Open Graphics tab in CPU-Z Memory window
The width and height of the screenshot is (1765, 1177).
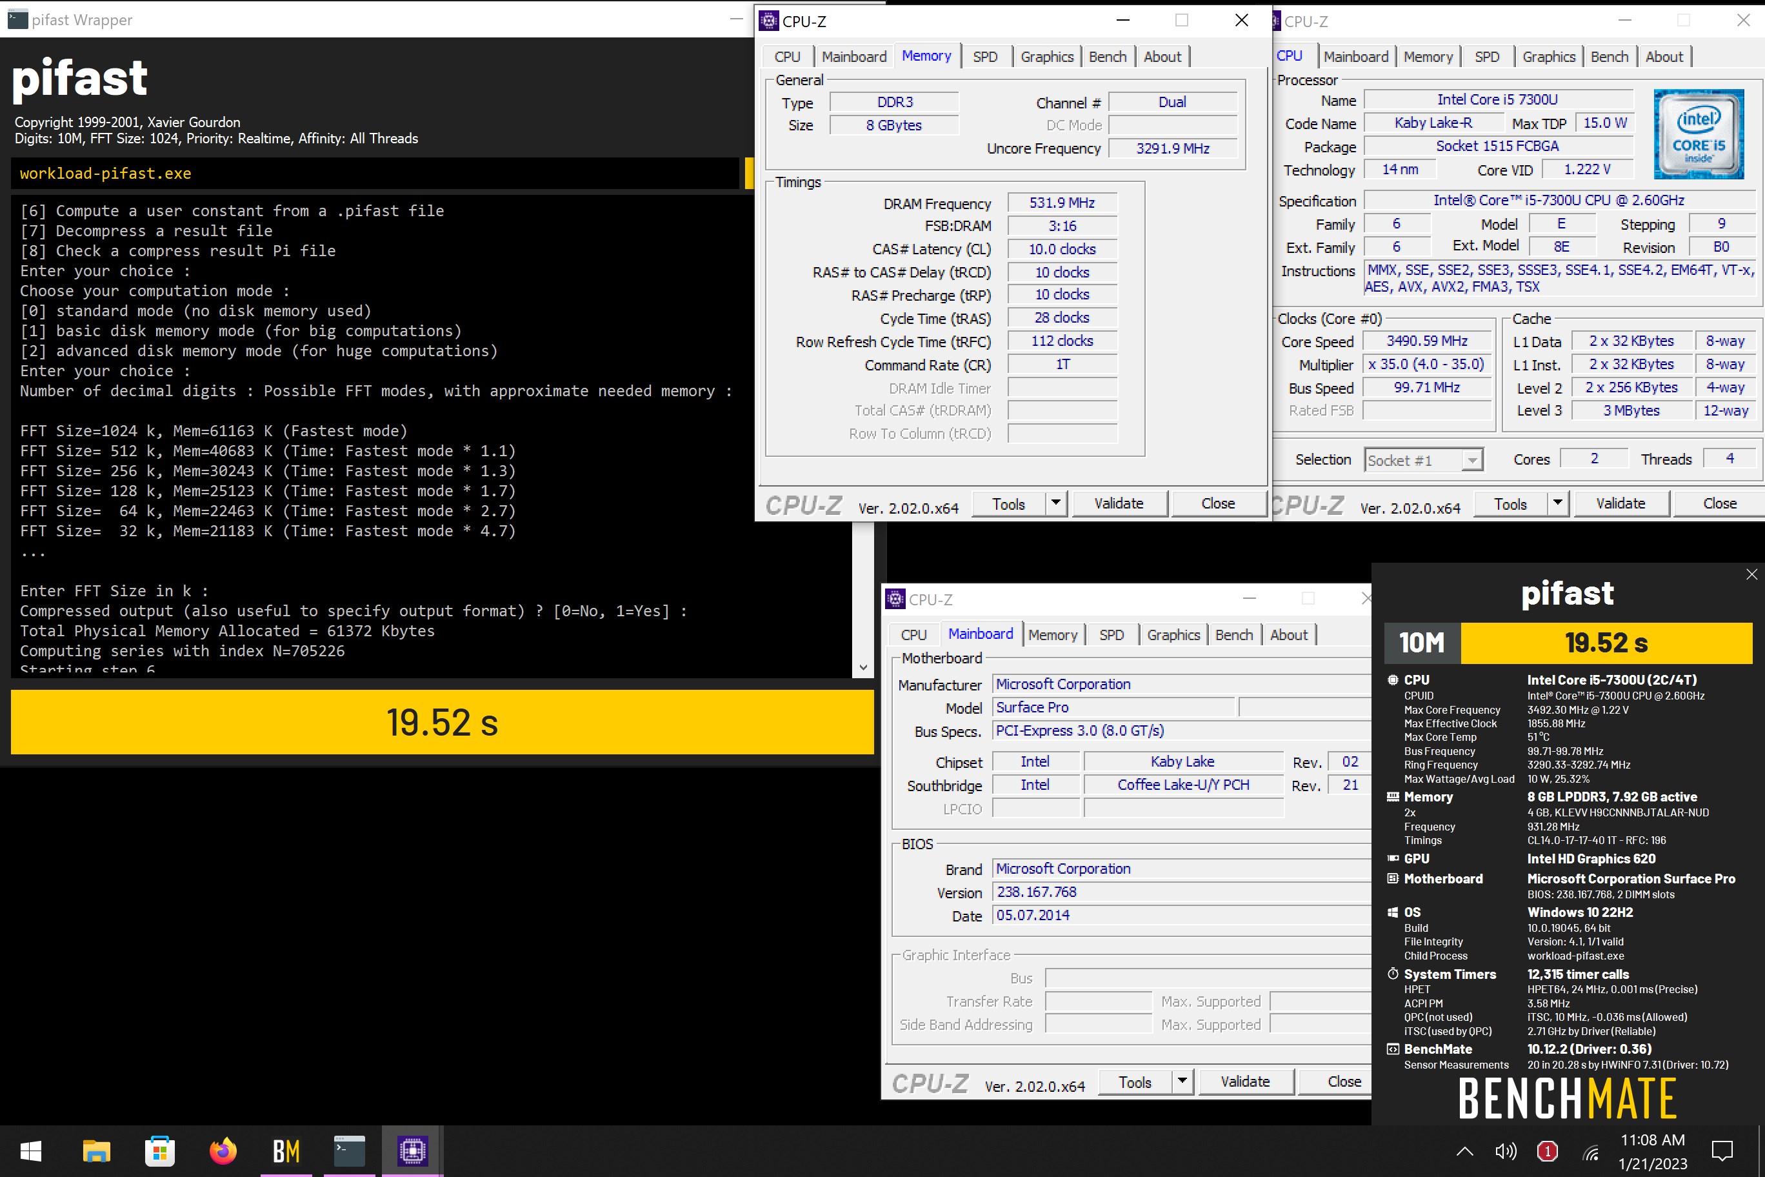click(1047, 56)
